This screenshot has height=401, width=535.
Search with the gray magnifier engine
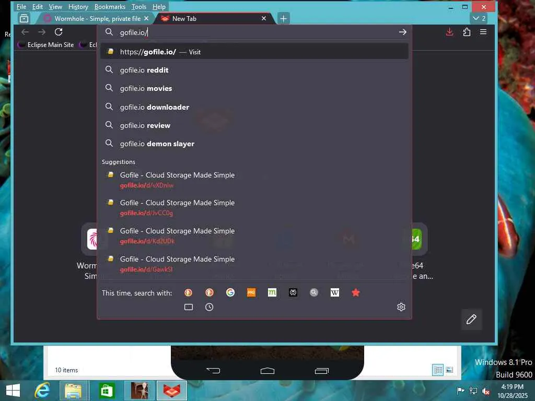point(314,292)
